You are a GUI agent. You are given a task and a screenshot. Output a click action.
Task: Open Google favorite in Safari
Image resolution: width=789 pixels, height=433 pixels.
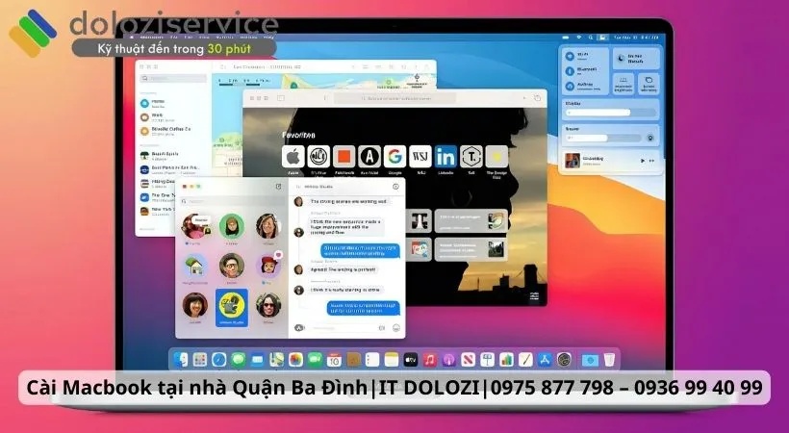394,157
